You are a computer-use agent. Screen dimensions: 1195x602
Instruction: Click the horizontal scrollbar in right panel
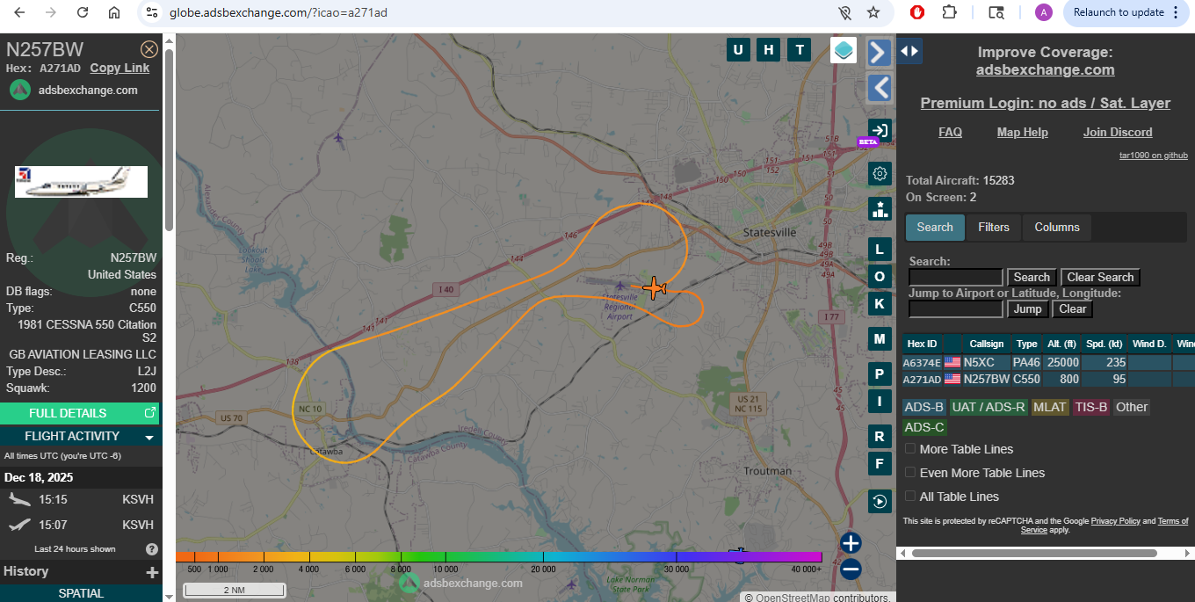1035,554
